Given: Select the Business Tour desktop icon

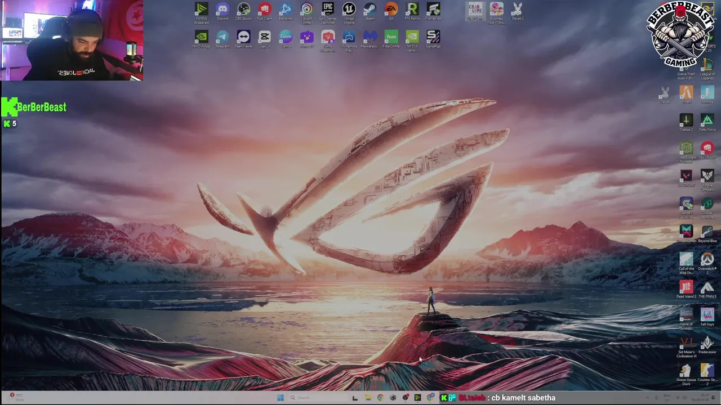Looking at the screenshot, I should [x=496, y=13].
